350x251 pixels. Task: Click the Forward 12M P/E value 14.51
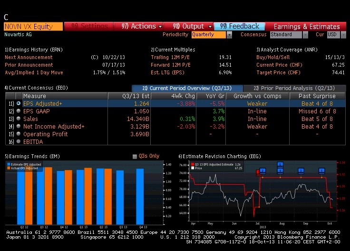pyautogui.click(x=225, y=65)
